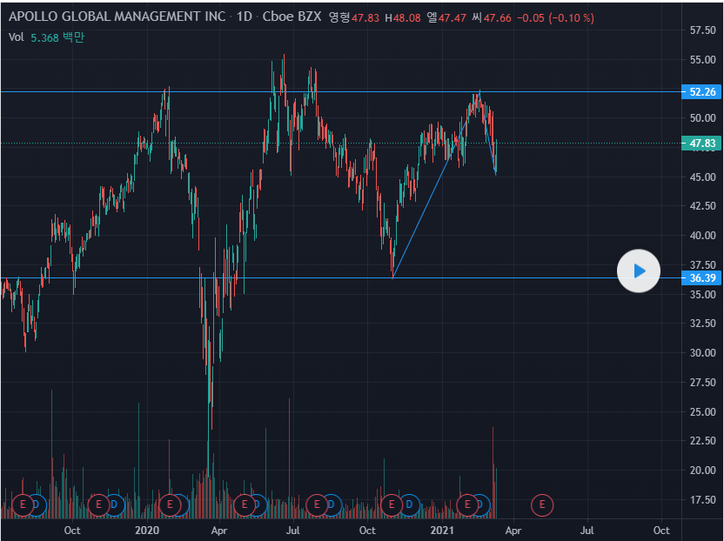The height and width of the screenshot is (541, 724).
Task: Click the green 47.83 current price label
Action: [702, 144]
